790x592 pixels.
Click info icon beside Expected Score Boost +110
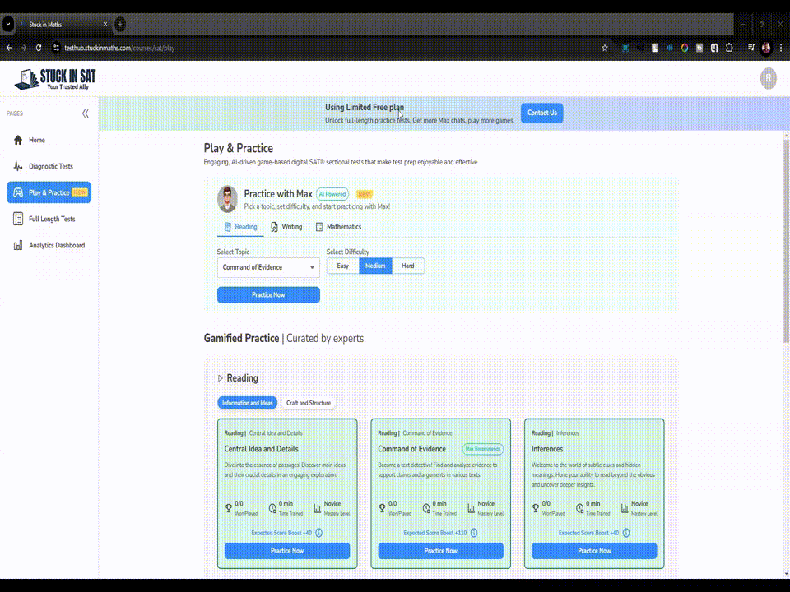click(472, 533)
